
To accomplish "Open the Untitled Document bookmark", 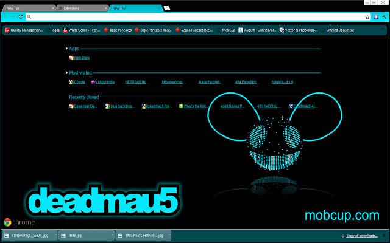I will coord(337,30).
